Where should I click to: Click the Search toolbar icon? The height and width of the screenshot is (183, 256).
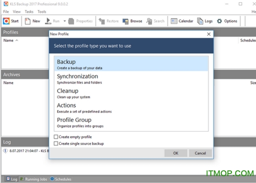click(149, 21)
